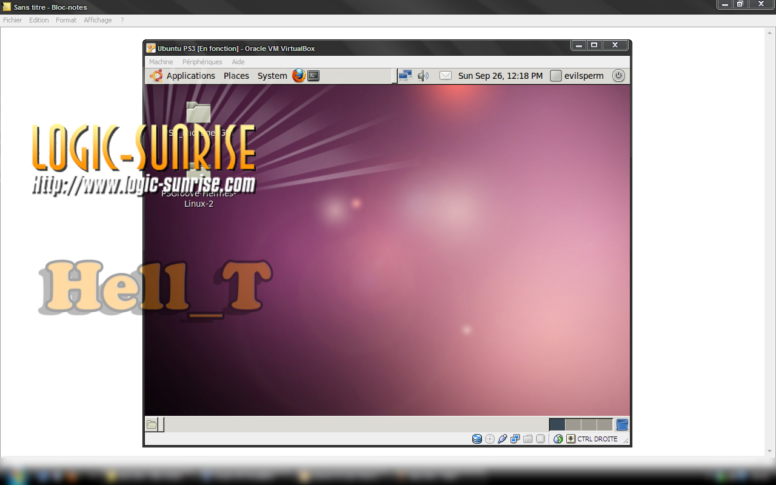Open the power session button in Ubuntu panel
776x485 pixels.
tap(618, 76)
